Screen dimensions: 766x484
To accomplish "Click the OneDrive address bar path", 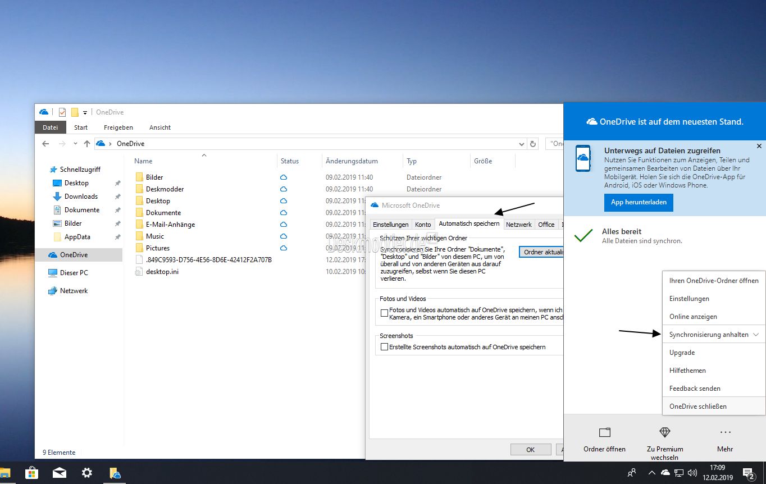I will [130, 144].
